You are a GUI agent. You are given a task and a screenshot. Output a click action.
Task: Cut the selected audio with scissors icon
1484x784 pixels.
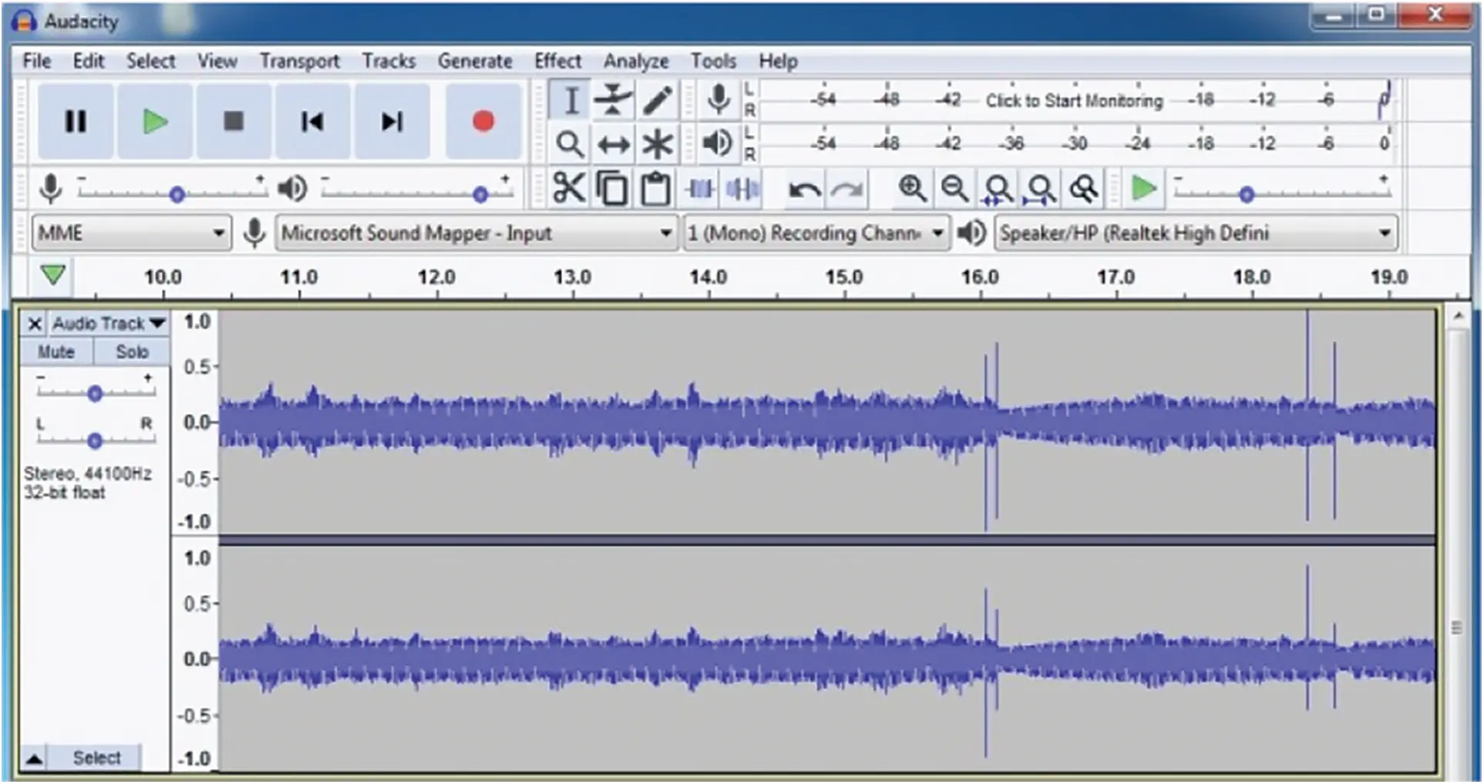pyautogui.click(x=569, y=187)
